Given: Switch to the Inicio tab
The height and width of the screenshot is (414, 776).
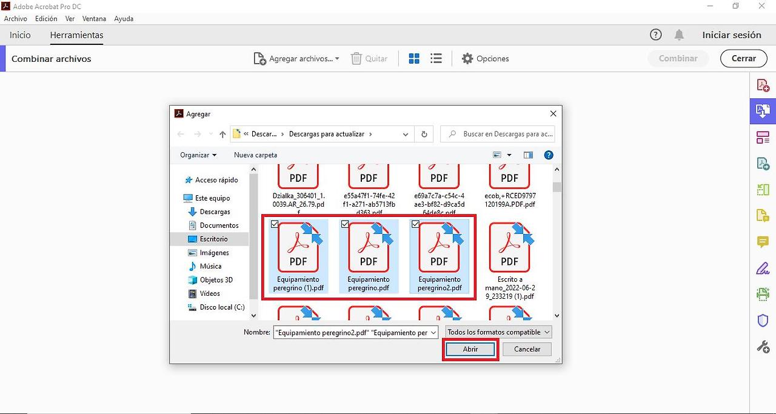Looking at the screenshot, I should 20,35.
